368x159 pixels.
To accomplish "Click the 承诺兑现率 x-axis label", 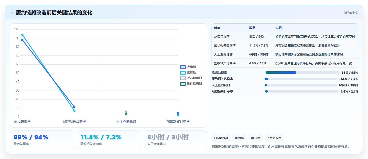I will (x=22, y=121).
